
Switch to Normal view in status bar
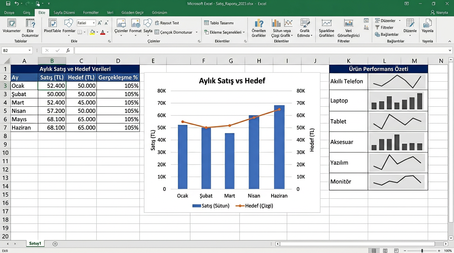[374, 251]
